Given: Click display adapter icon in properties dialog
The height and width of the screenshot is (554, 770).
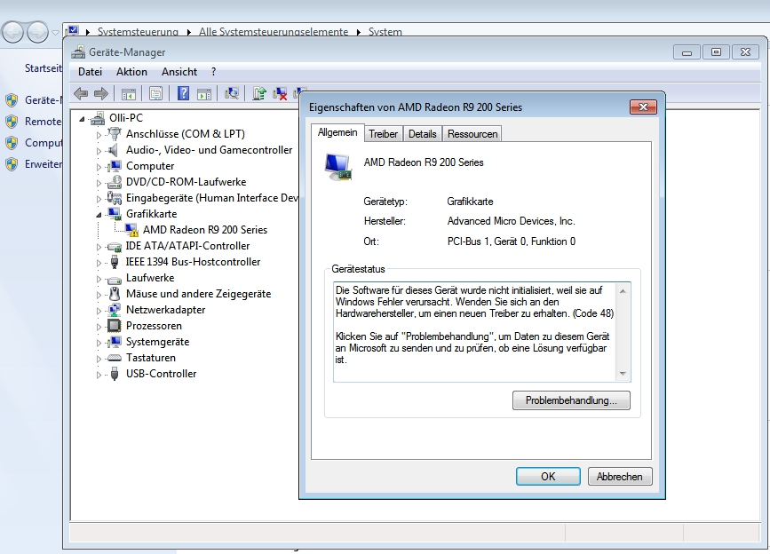Looking at the screenshot, I should [338, 167].
